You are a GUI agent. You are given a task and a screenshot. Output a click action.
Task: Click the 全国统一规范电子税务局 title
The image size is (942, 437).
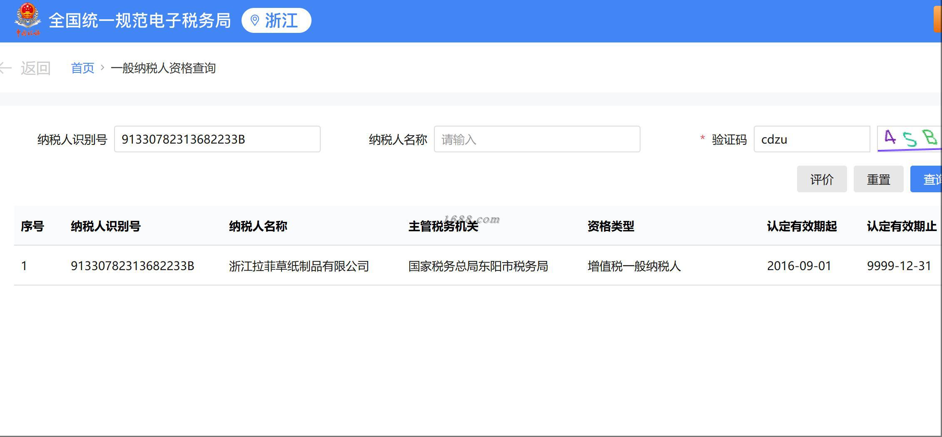pos(140,20)
